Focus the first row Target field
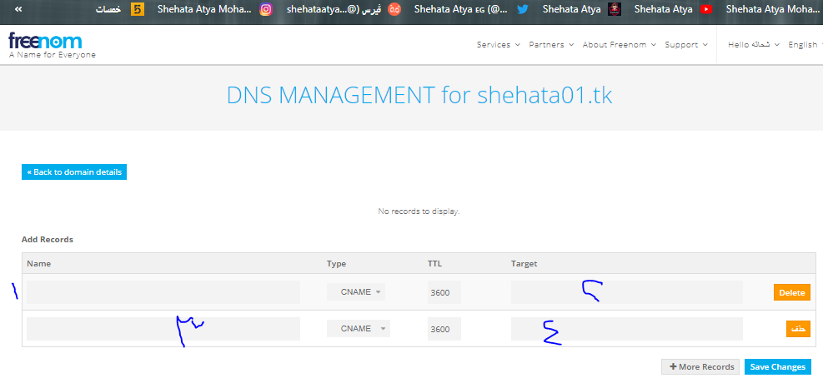The image size is (823, 383). 627,292
